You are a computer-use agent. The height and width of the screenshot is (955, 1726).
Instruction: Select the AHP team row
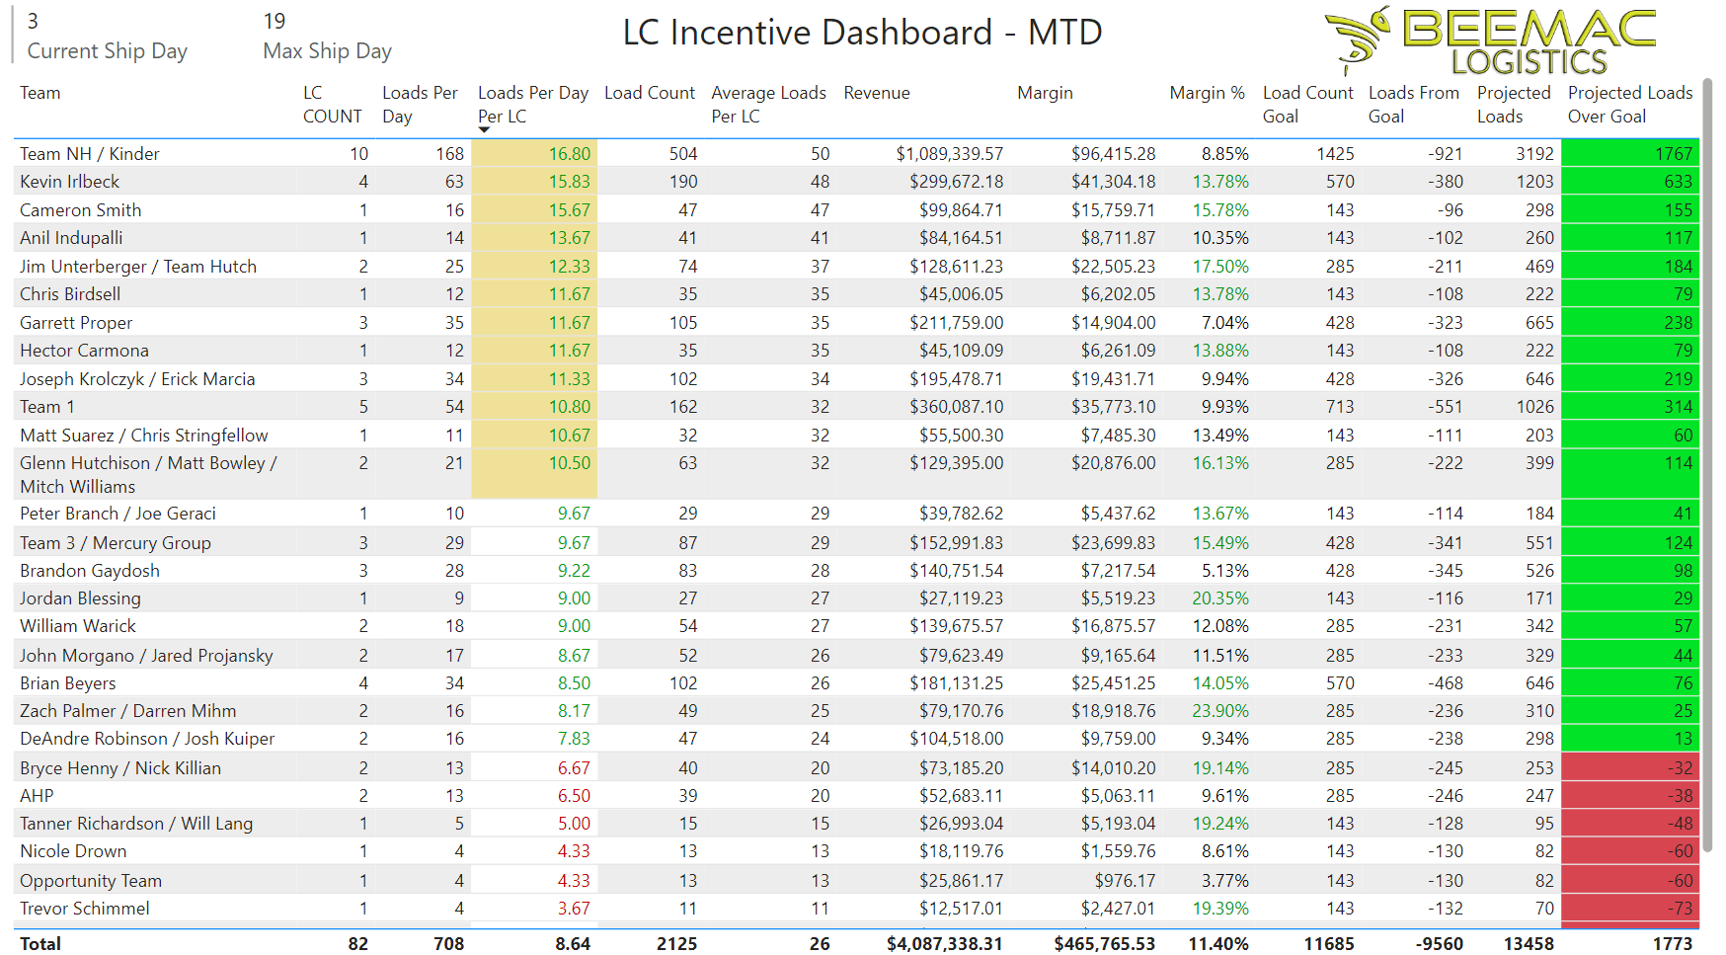pos(856,796)
